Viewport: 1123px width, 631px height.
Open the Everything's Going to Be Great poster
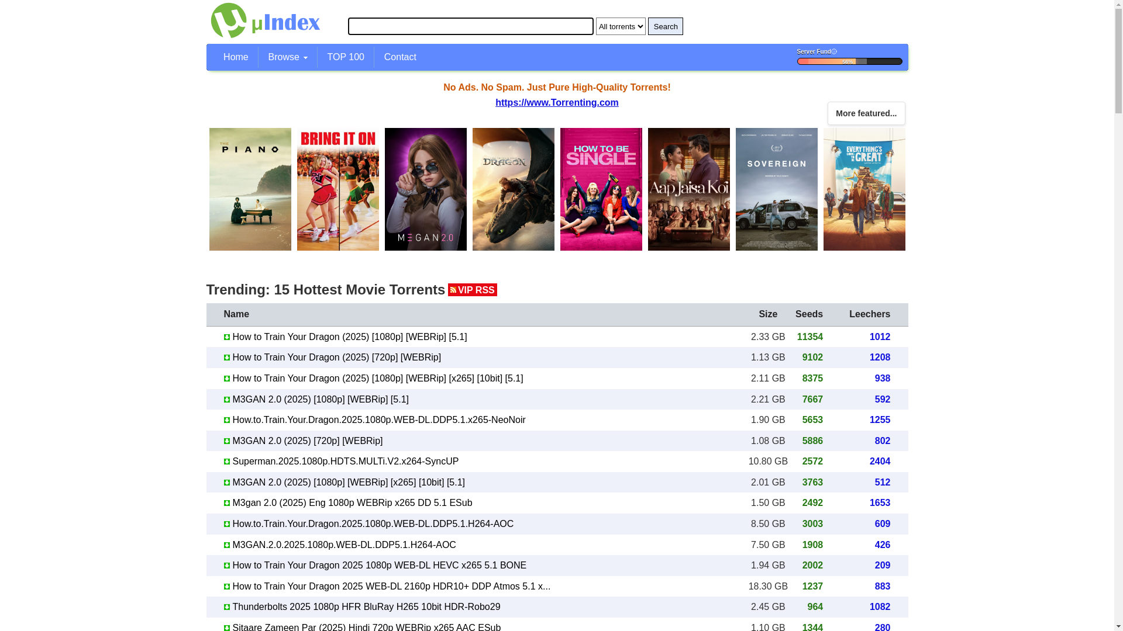tap(864, 189)
